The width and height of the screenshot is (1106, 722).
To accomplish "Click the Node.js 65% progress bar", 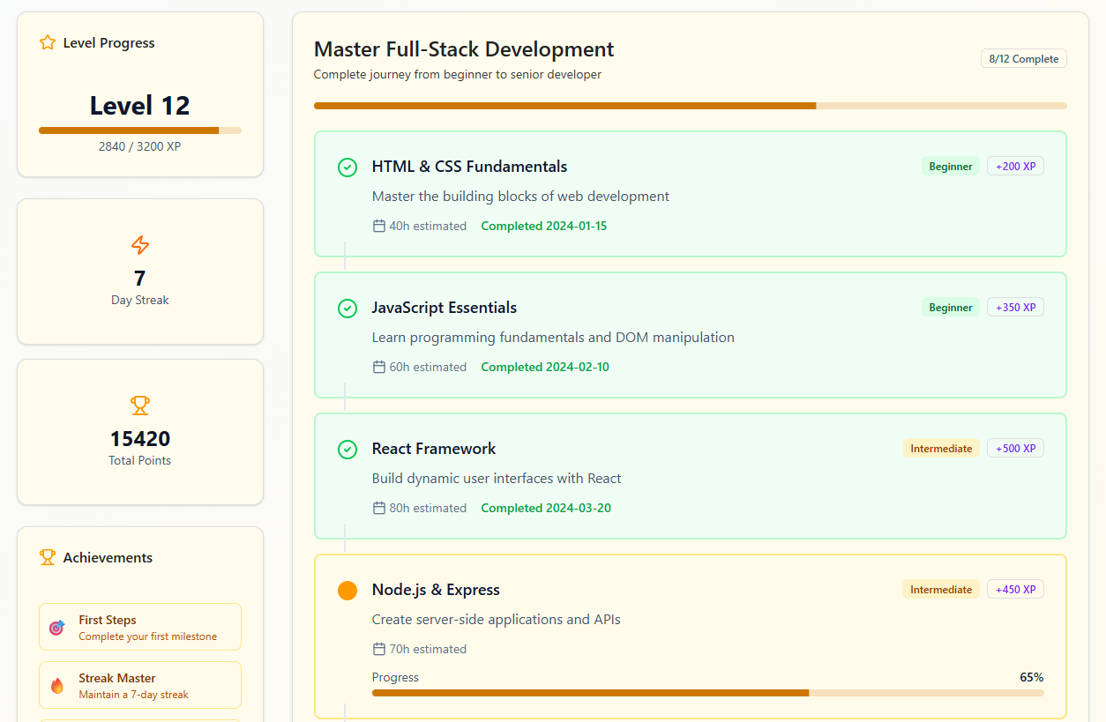I will (x=707, y=693).
